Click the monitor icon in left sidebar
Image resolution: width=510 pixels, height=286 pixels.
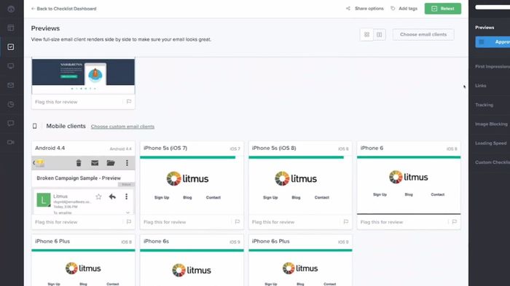(11, 66)
